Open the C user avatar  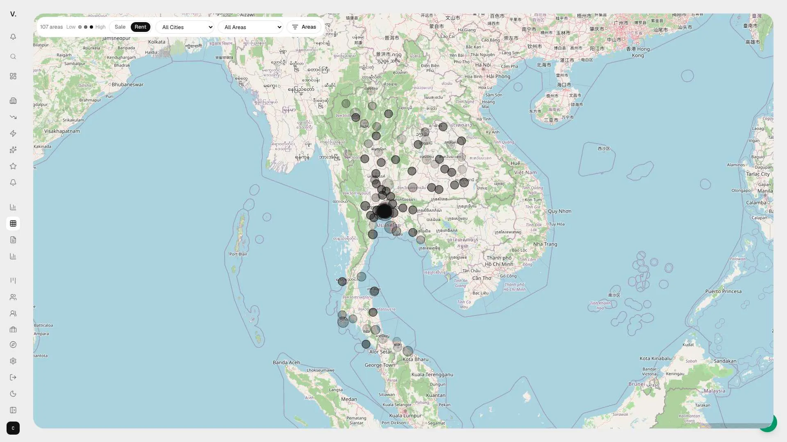click(13, 428)
